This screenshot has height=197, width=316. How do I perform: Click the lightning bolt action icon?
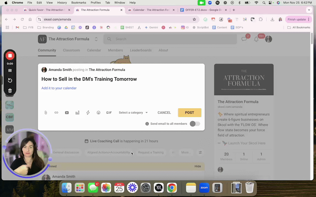pyautogui.click(x=88, y=113)
